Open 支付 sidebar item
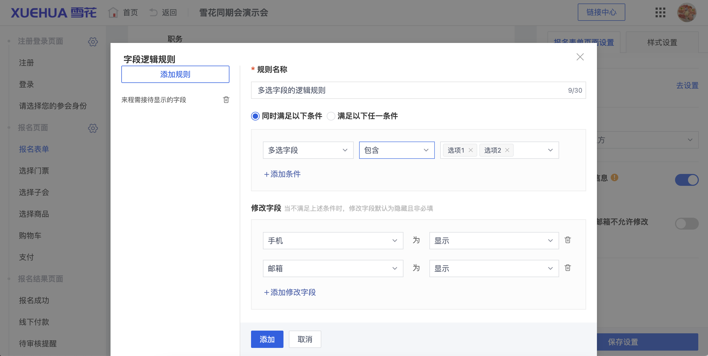This screenshot has height=356, width=708. pos(26,257)
